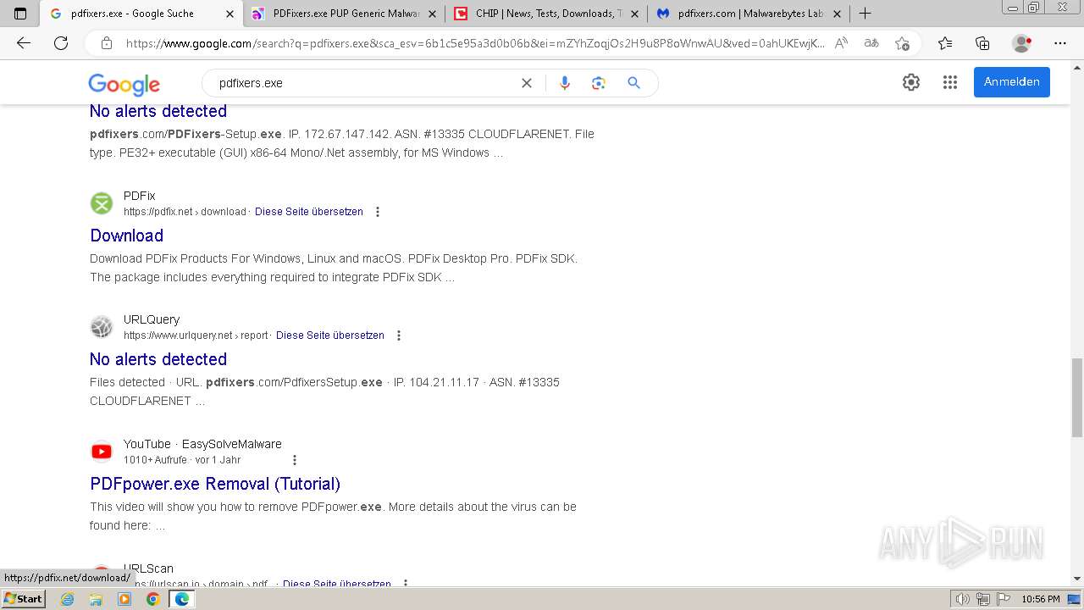Open PDFpower.exe Removal (Tutorial) video result
The height and width of the screenshot is (610, 1084).
pos(215,484)
